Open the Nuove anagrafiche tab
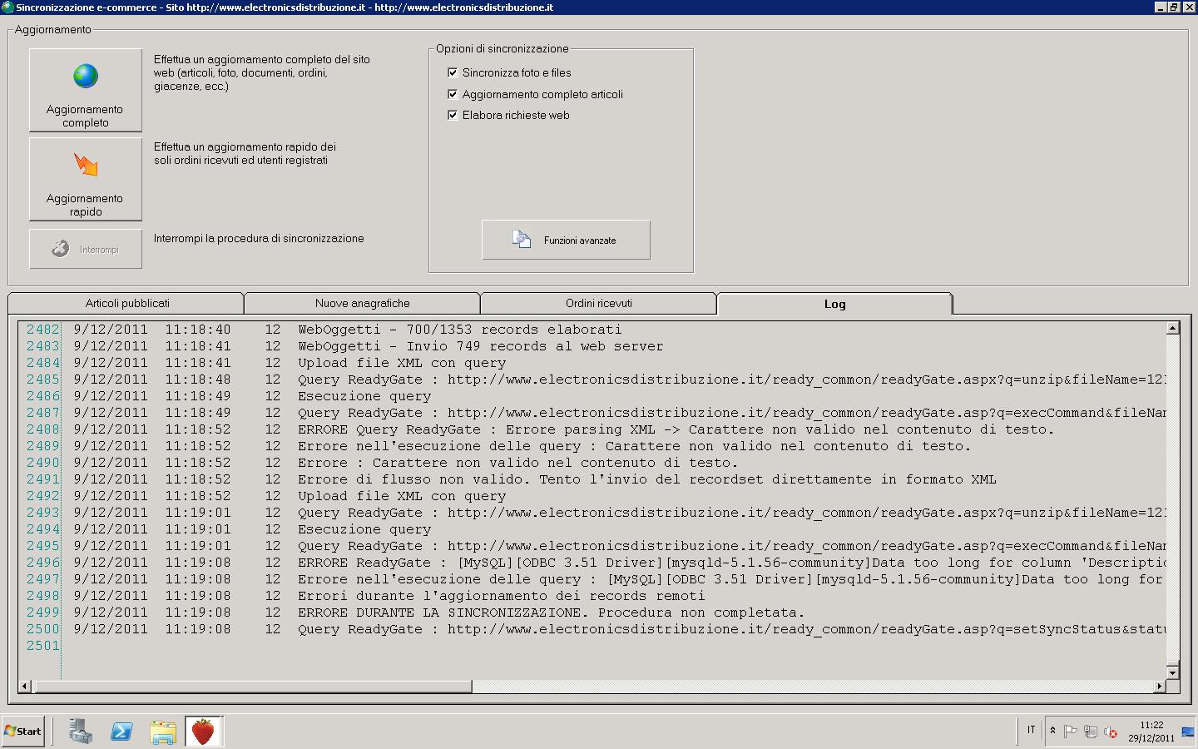 coord(362,303)
